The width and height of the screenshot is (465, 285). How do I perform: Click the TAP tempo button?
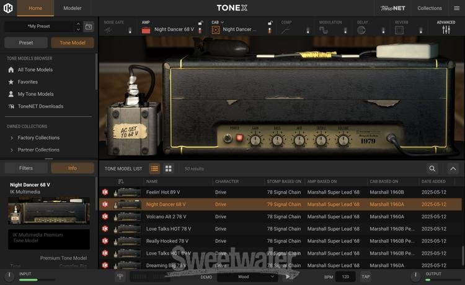click(366, 277)
